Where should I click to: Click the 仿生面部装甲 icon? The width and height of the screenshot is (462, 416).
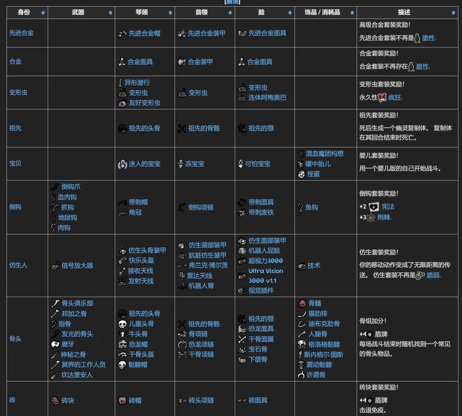(x=242, y=241)
